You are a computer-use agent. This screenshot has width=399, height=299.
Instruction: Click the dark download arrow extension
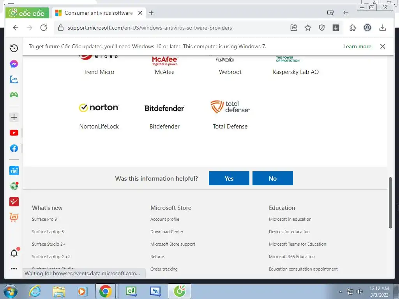(336, 28)
